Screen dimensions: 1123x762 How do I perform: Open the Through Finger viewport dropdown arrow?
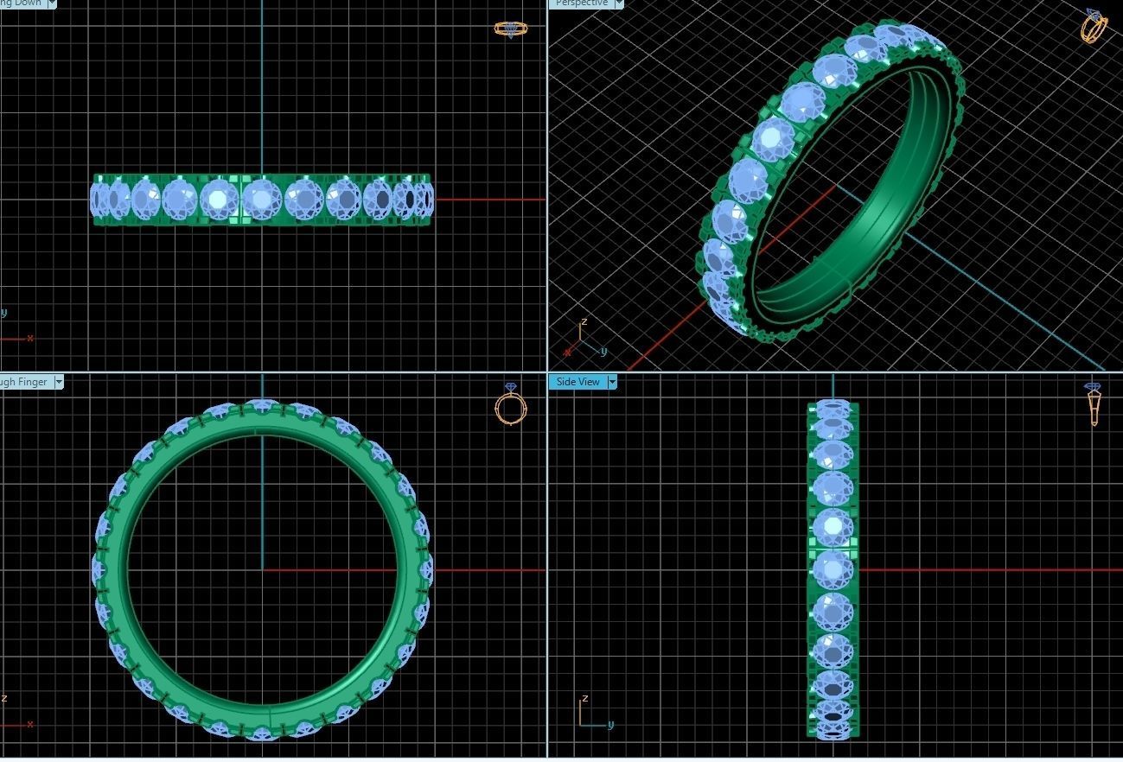click(58, 382)
